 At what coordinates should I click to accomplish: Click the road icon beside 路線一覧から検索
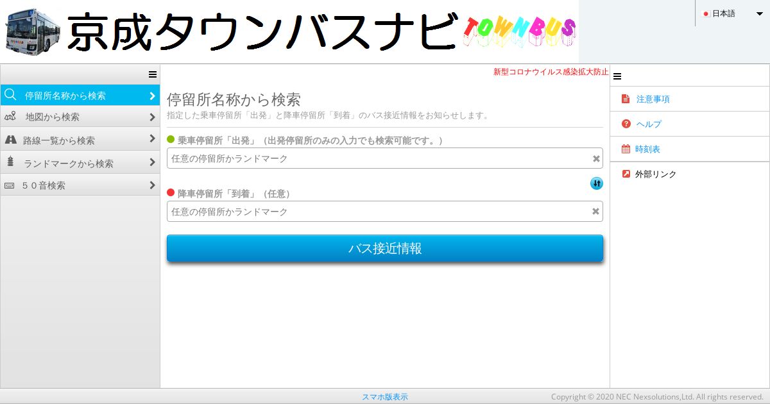point(10,139)
